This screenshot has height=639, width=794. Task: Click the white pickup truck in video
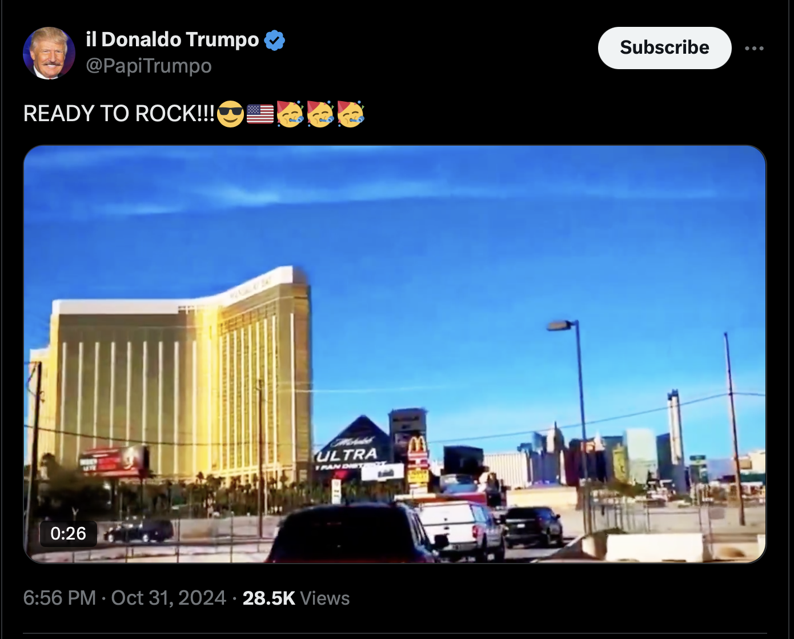click(x=462, y=529)
